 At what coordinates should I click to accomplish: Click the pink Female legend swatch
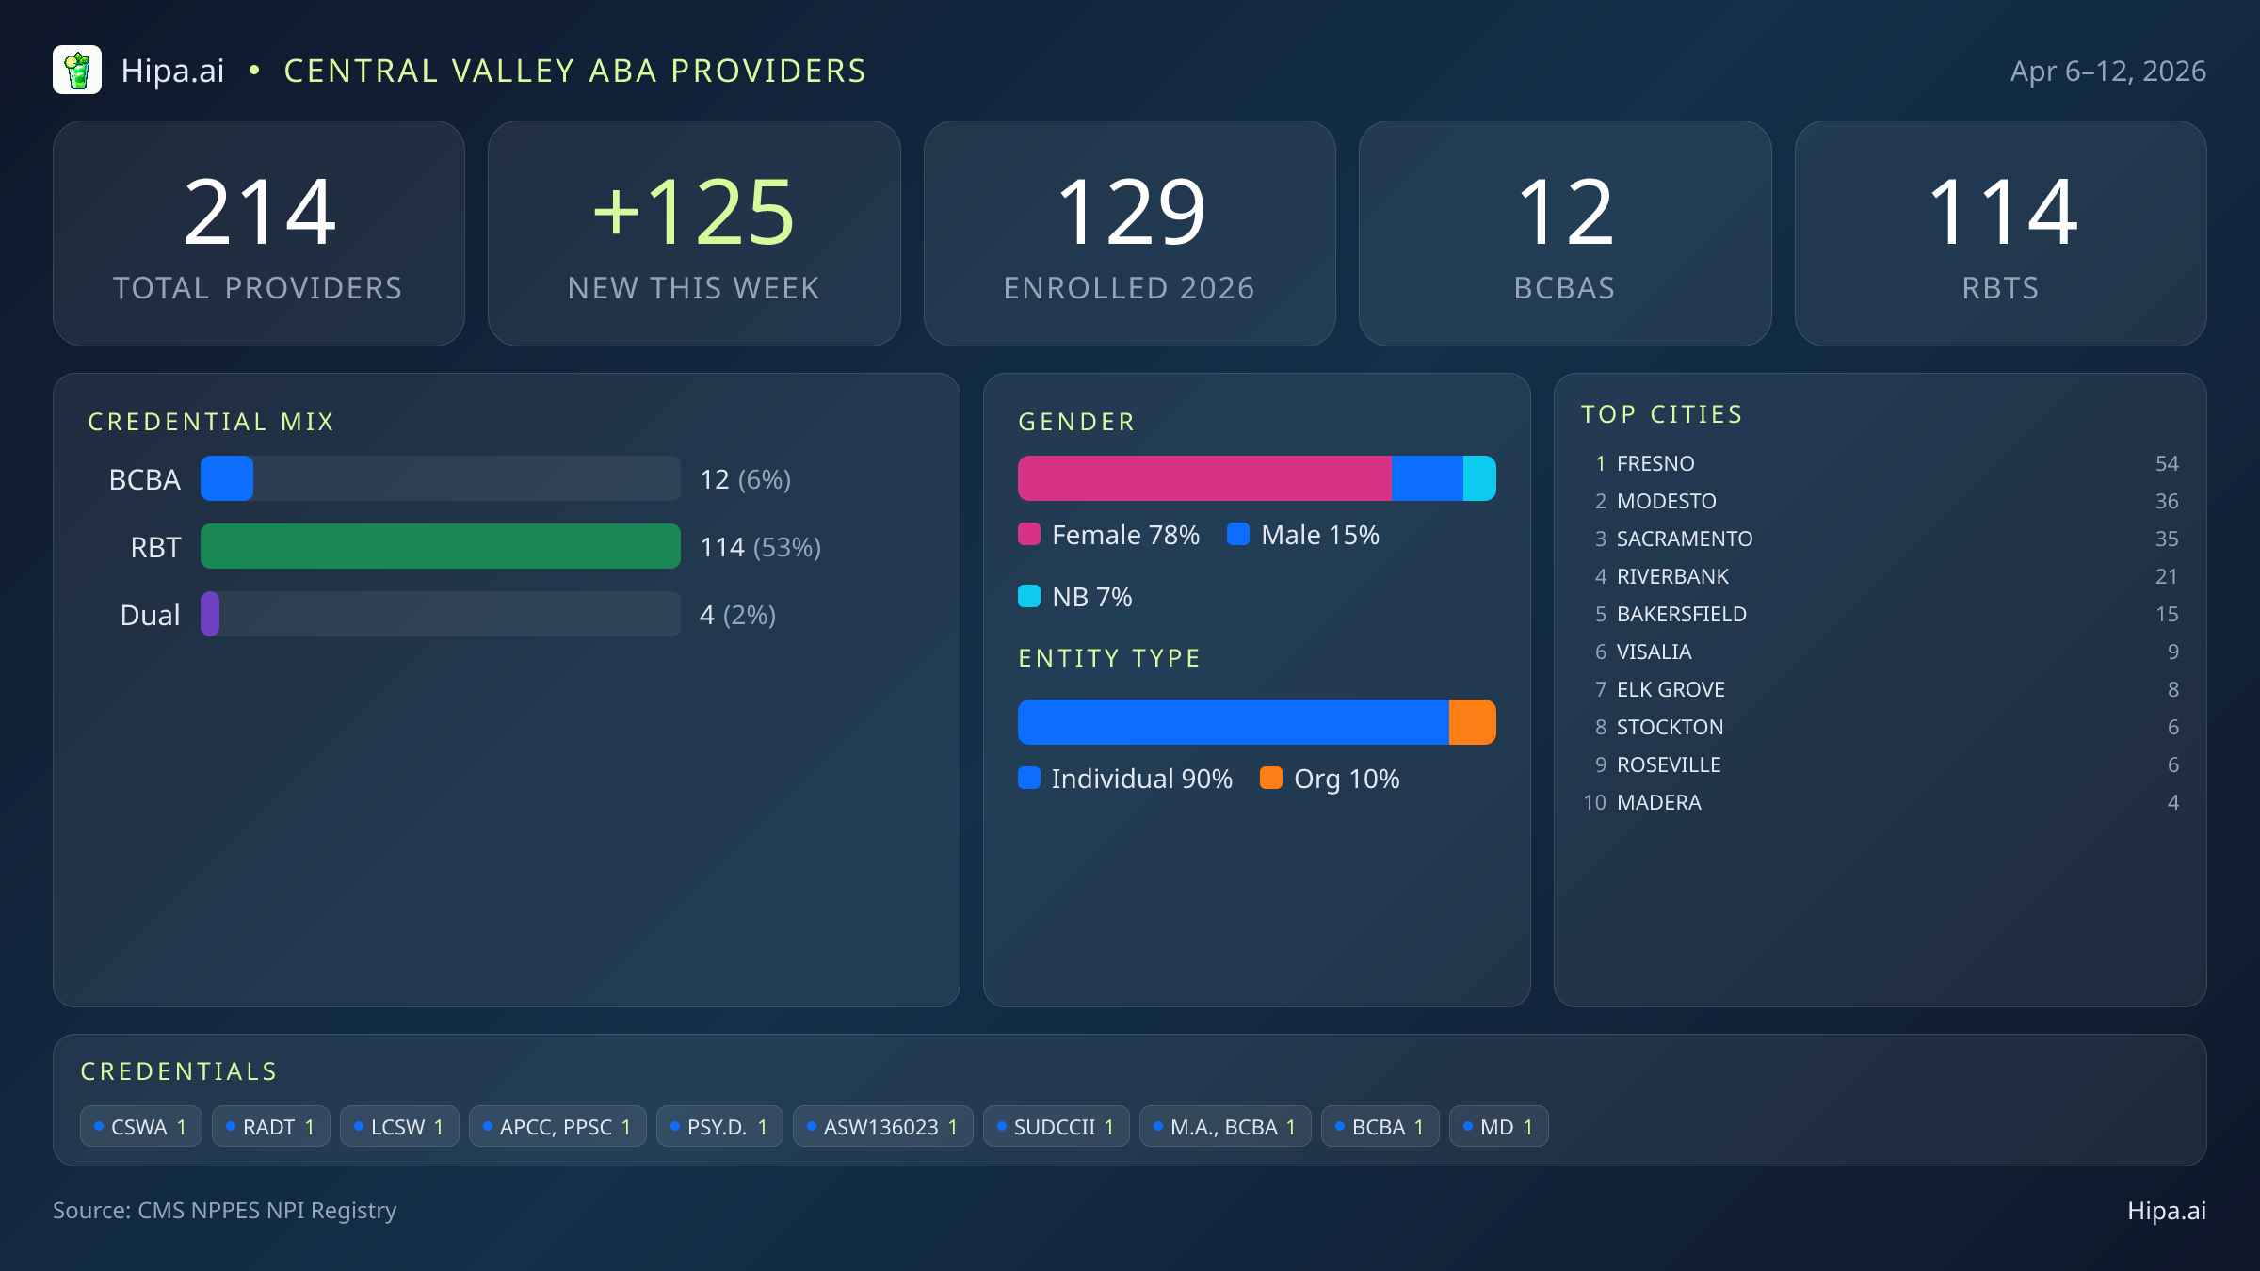(x=1029, y=535)
